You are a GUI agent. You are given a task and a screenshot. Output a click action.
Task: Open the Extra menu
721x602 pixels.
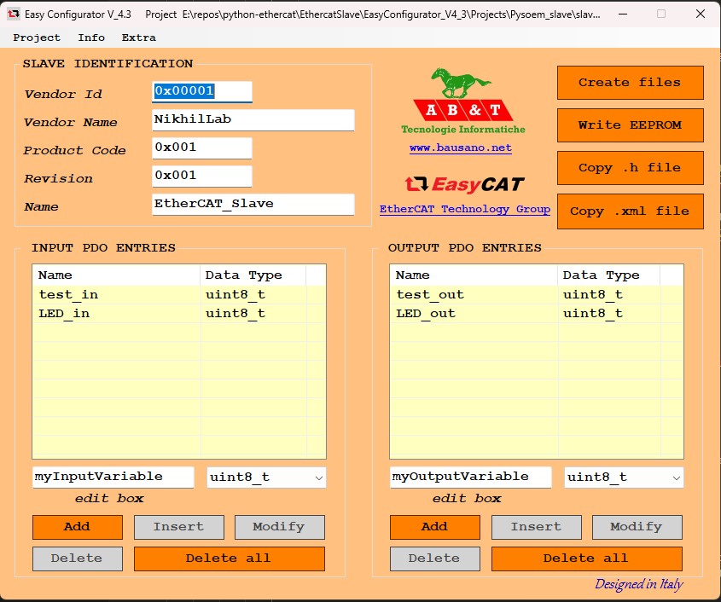tap(138, 38)
